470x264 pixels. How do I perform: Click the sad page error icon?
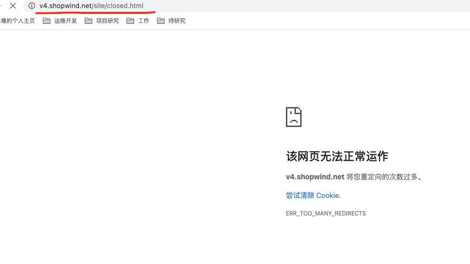pyautogui.click(x=294, y=117)
